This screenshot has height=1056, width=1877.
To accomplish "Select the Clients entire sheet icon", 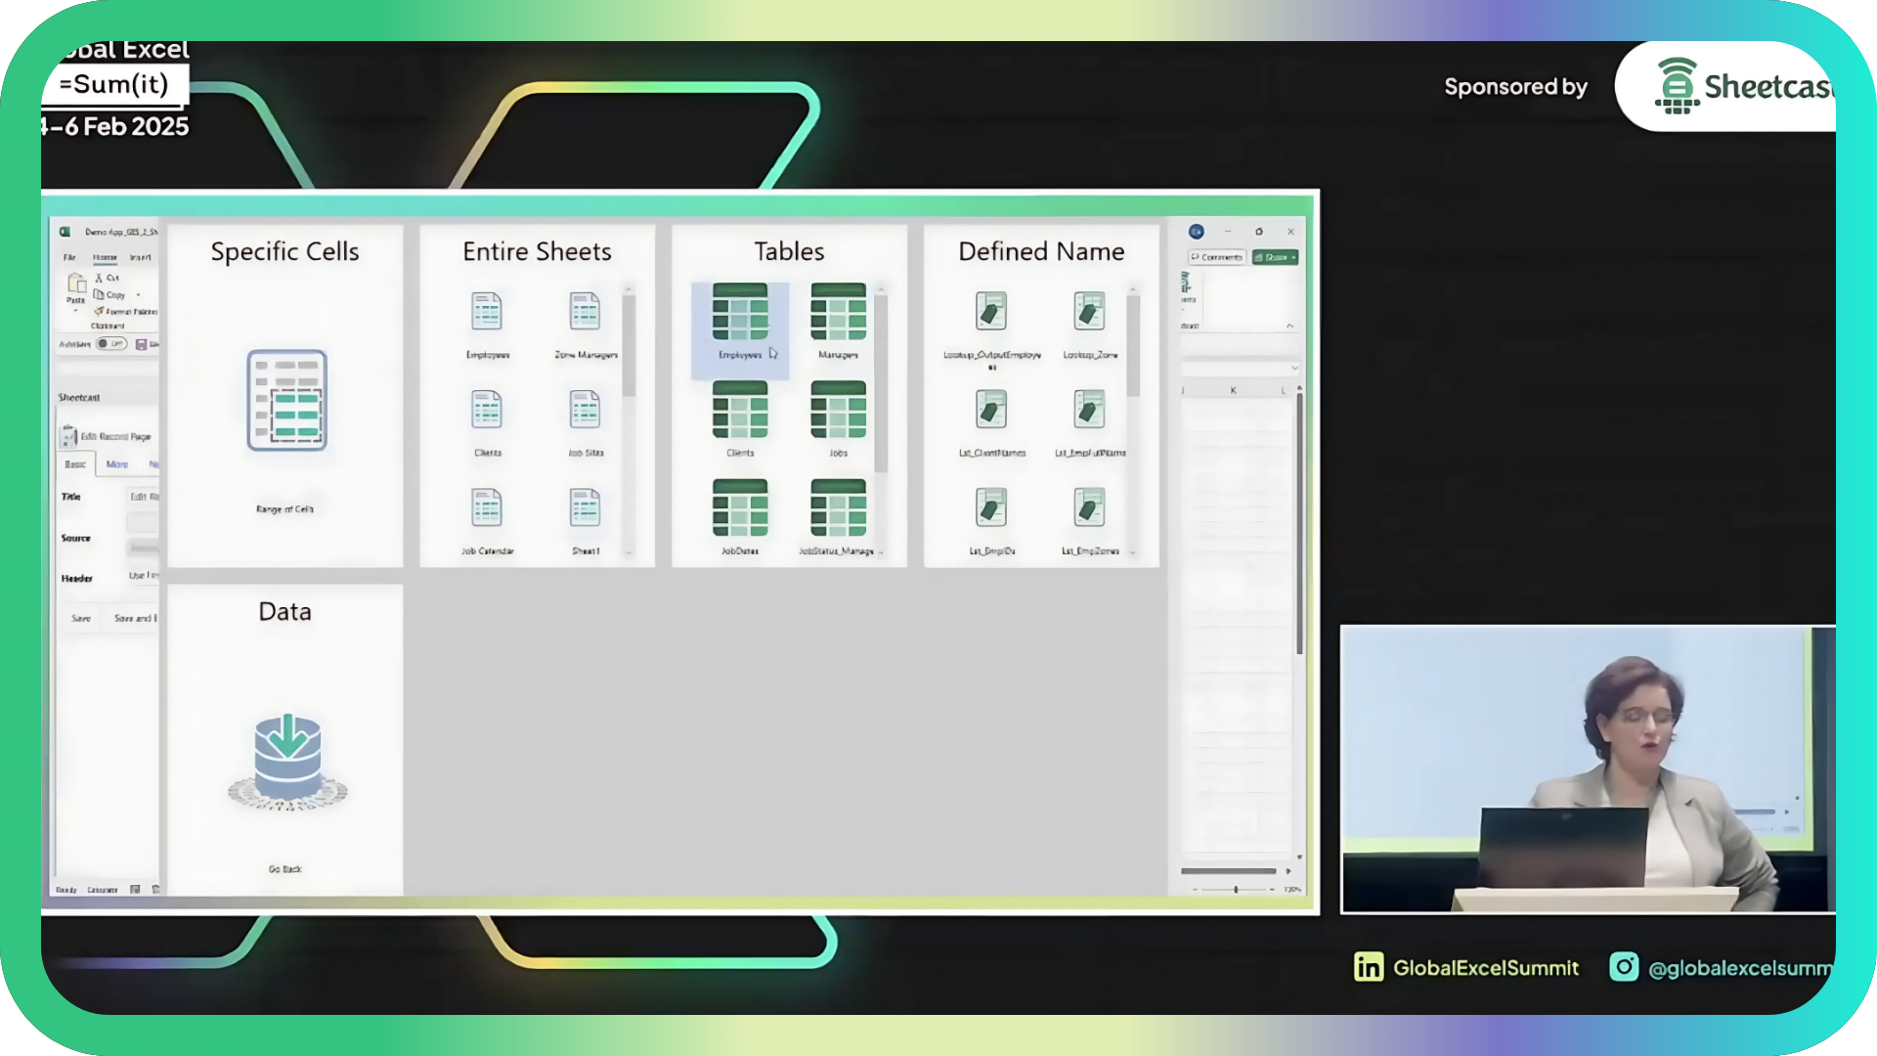I will click(487, 410).
